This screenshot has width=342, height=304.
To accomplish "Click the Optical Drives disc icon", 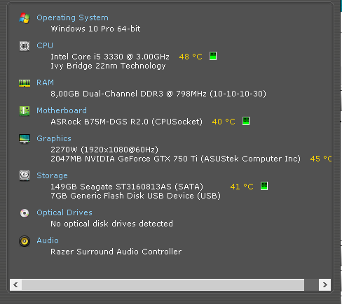I will [x=25, y=213].
